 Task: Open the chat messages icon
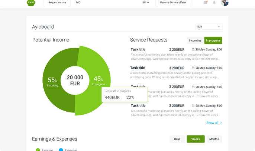coord(206,3)
